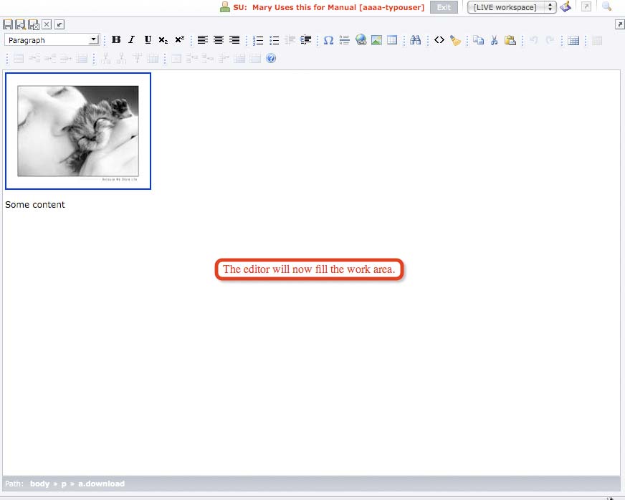The height and width of the screenshot is (500, 625).
Task: Click the Exit button
Action: pyautogui.click(x=444, y=7)
